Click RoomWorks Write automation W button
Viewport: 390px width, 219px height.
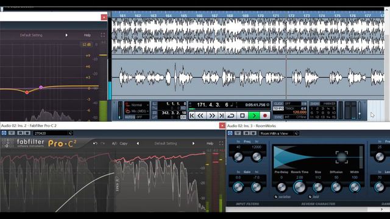pos(253,133)
